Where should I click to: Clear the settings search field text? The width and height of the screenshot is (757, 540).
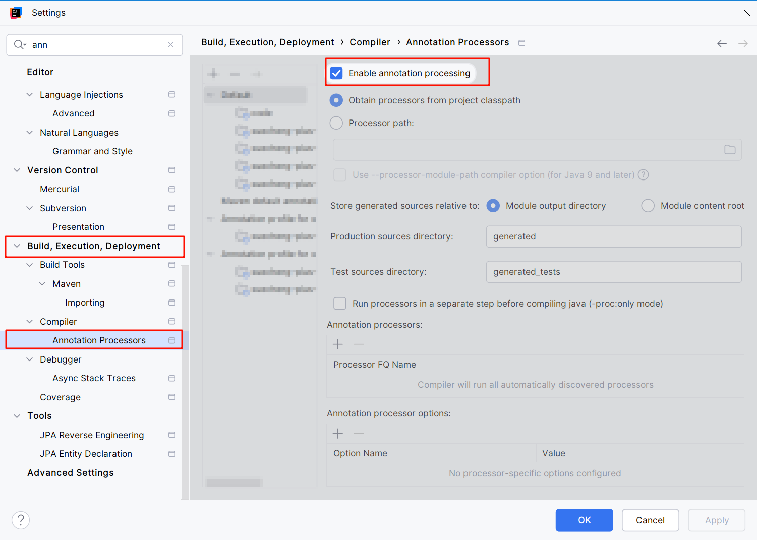tap(171, 45)
